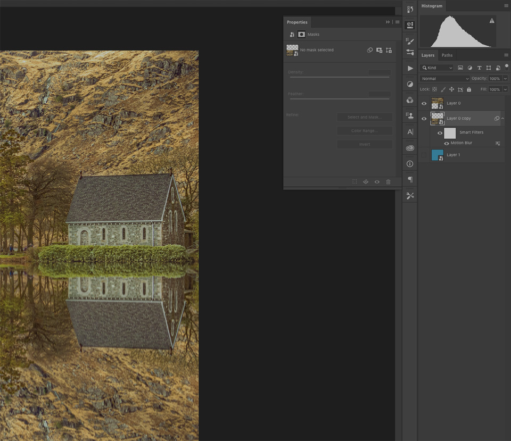This screenshot has height=441, width=511.
Task: Open the Adjustments panel icon
Action: [x=410, y=84]
